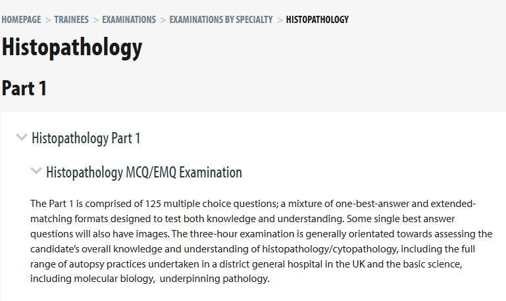506x301 pixels.
Task: Click the large Histopathology page heading
Action: coord(72,47)
